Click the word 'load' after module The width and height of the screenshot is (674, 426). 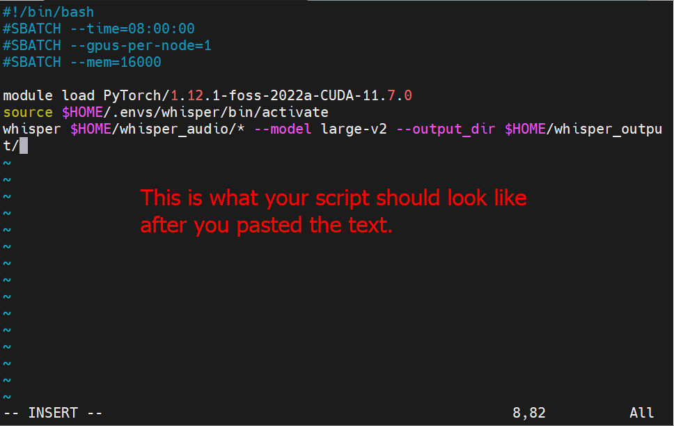(x=78, y=95)
